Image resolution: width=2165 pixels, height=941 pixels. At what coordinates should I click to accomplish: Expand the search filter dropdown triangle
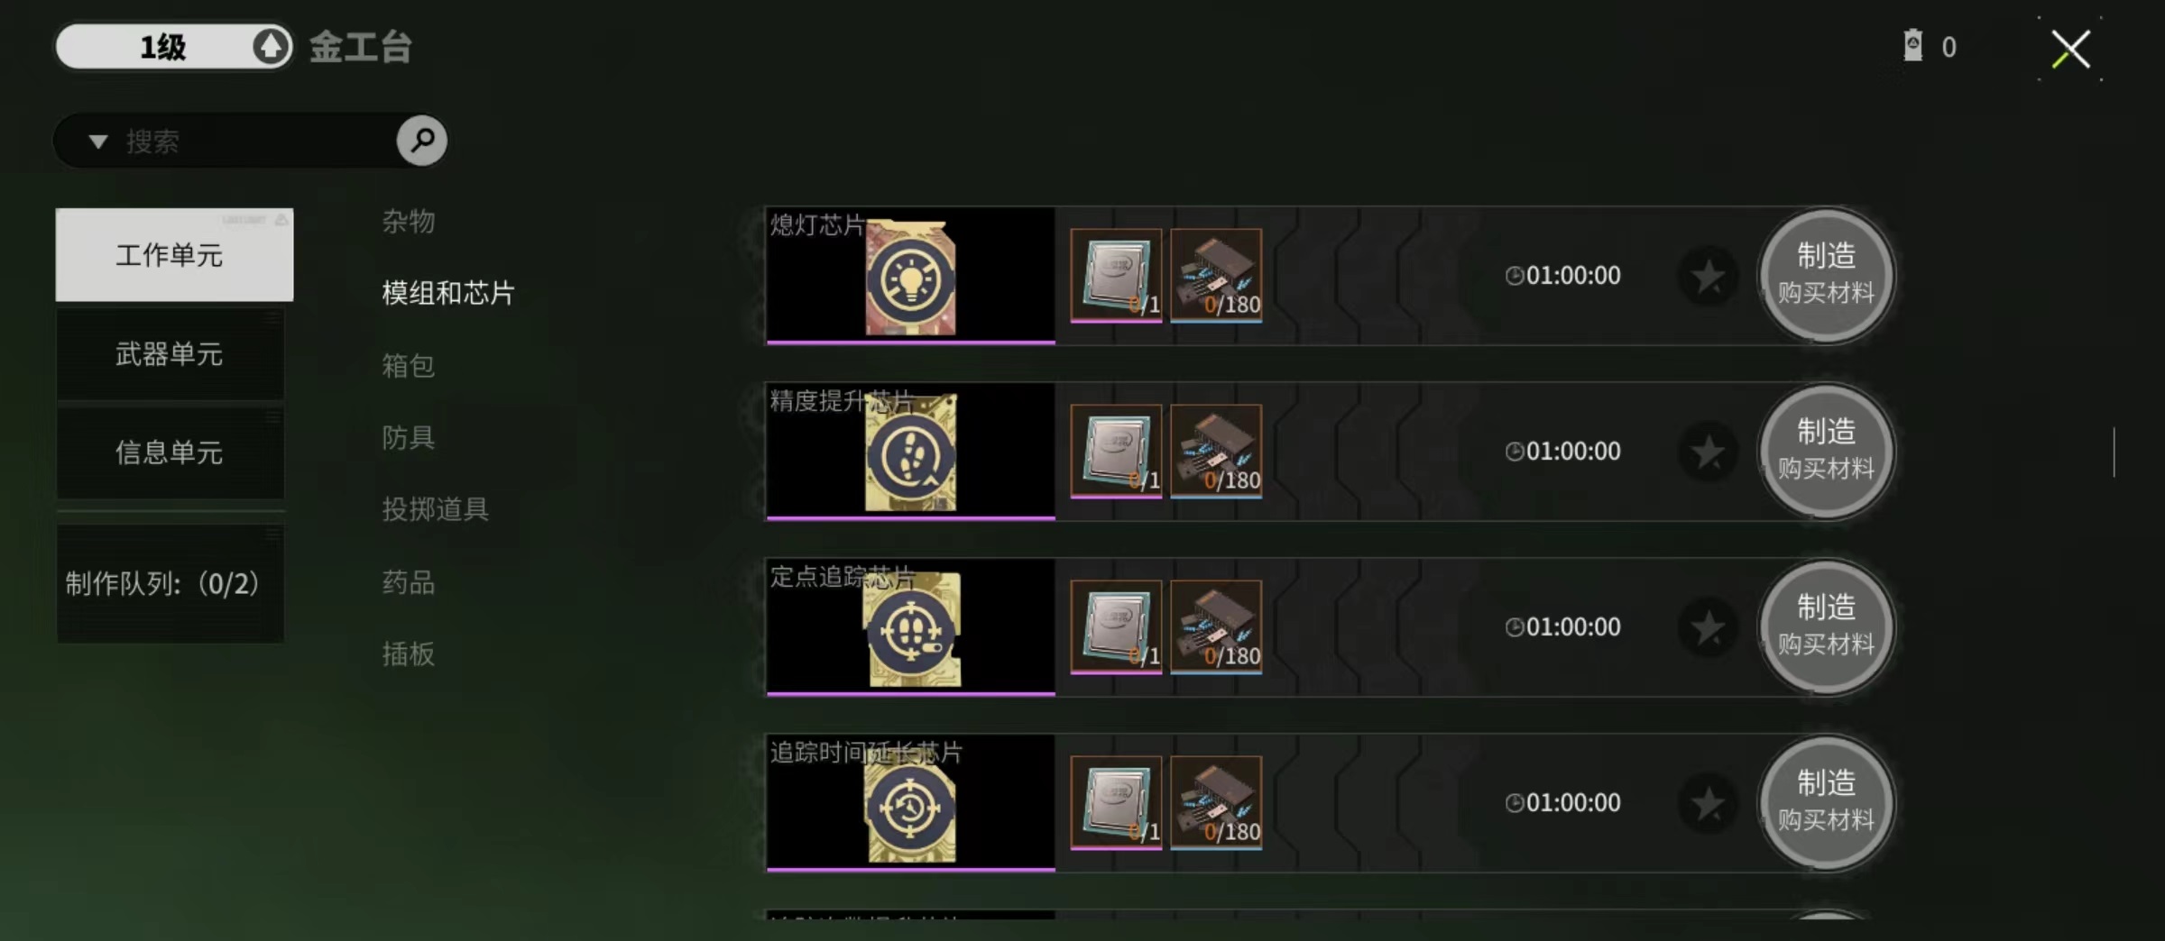tap(98, 142)
